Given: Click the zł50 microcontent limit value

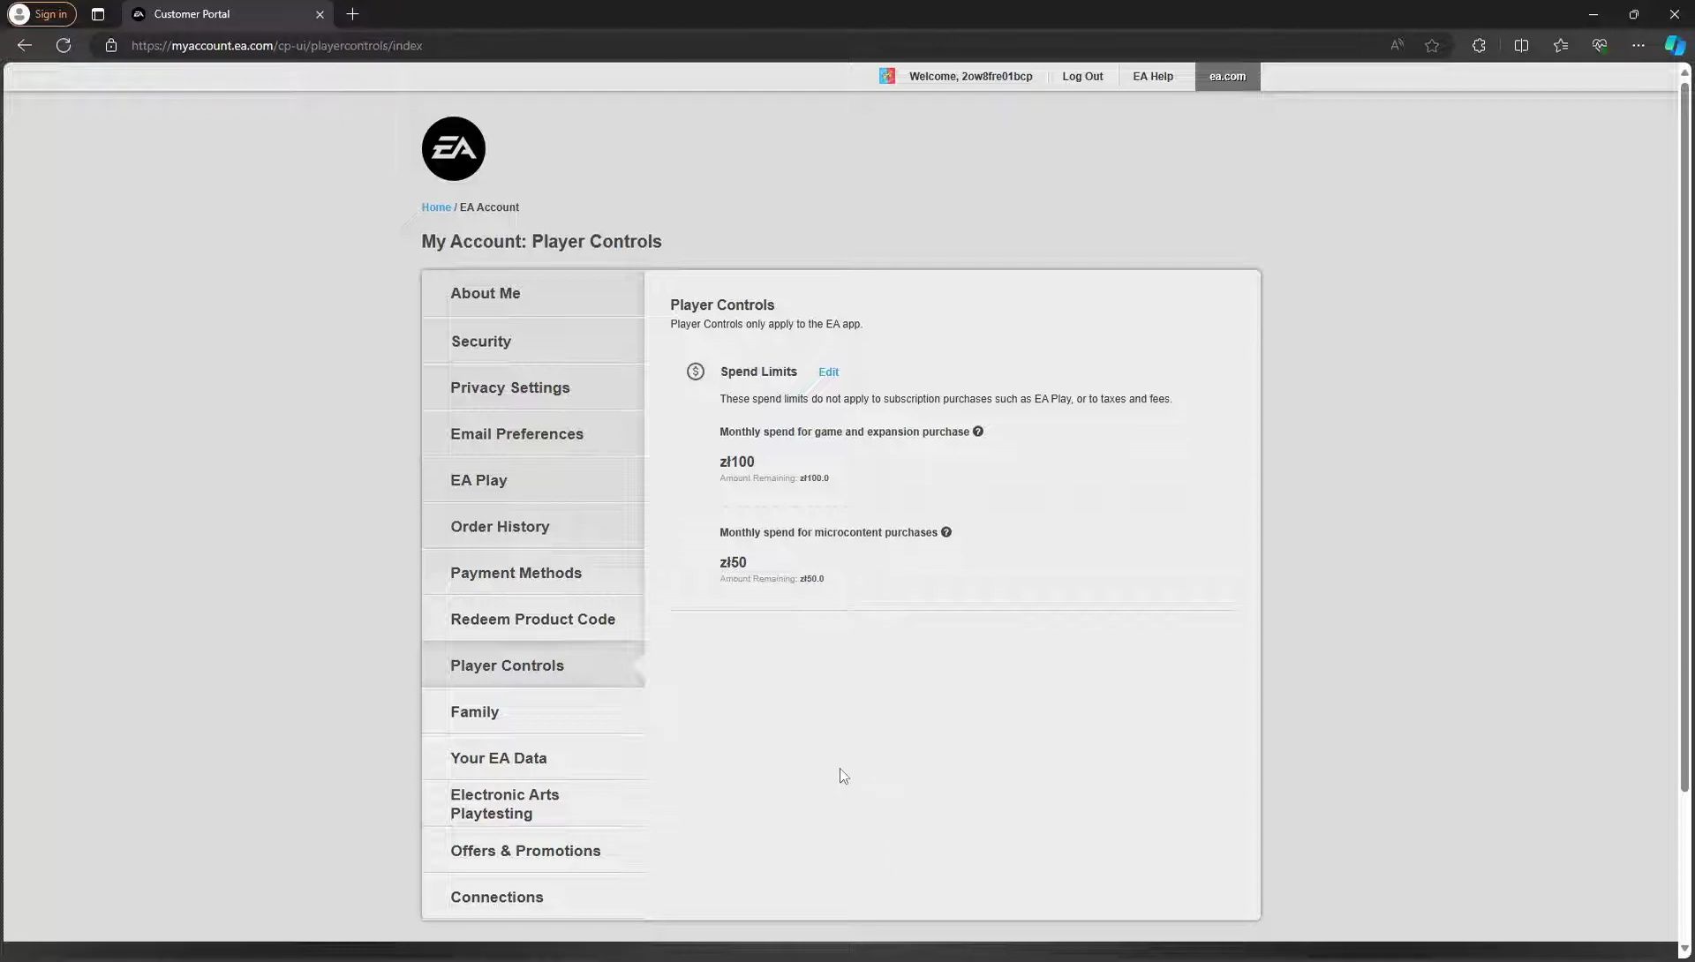Looking at the screenshot, I should pos(733,563).
